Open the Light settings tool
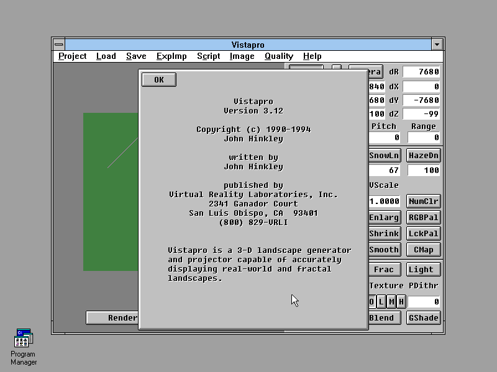 (x=423, y=269)
